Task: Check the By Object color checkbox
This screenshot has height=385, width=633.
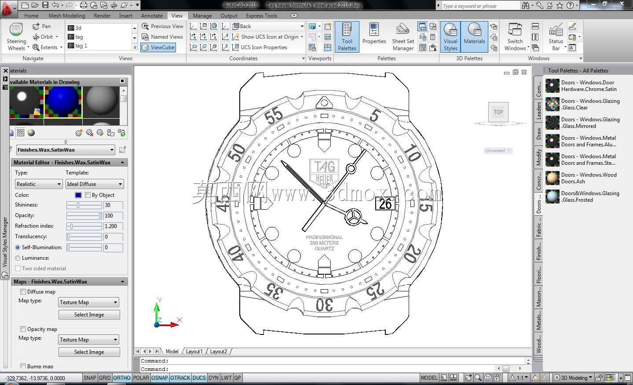Action: click(x=88, y=195)
